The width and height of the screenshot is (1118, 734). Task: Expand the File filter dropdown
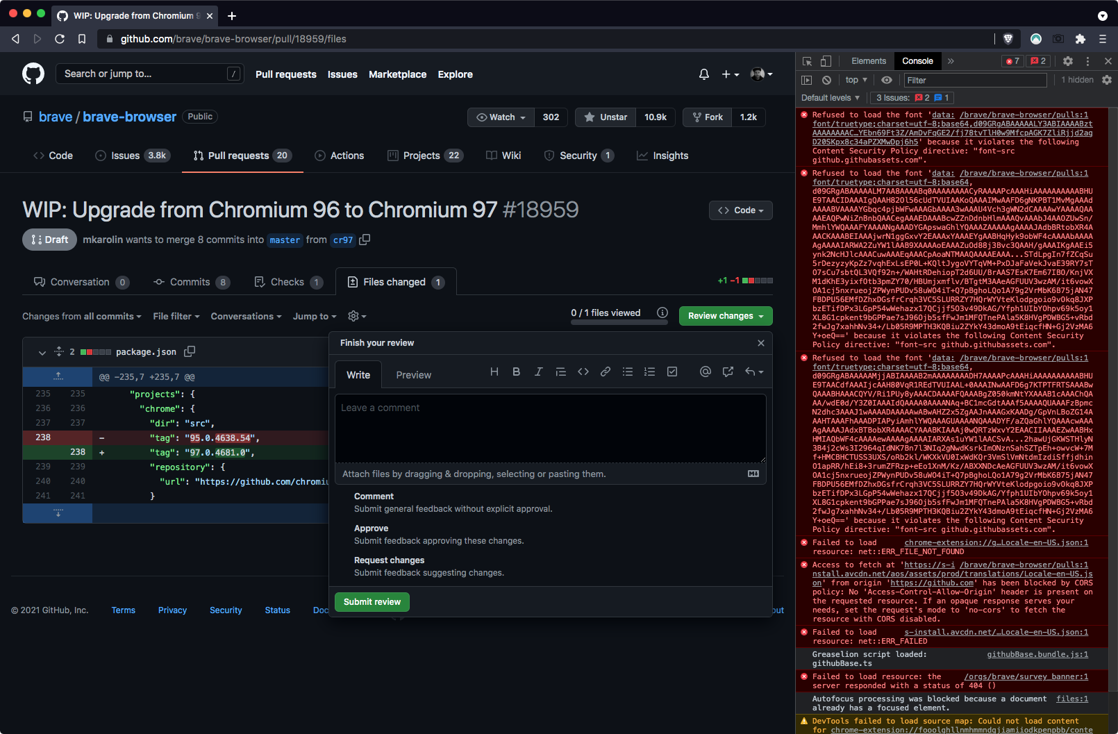pos(176,316)
